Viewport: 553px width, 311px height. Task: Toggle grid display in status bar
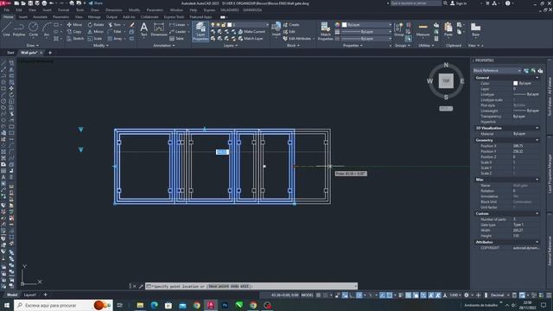click(x=318, y=295)
